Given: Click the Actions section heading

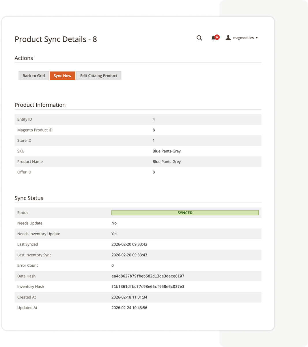Looking at the screenshot, I should coord(24,58).
